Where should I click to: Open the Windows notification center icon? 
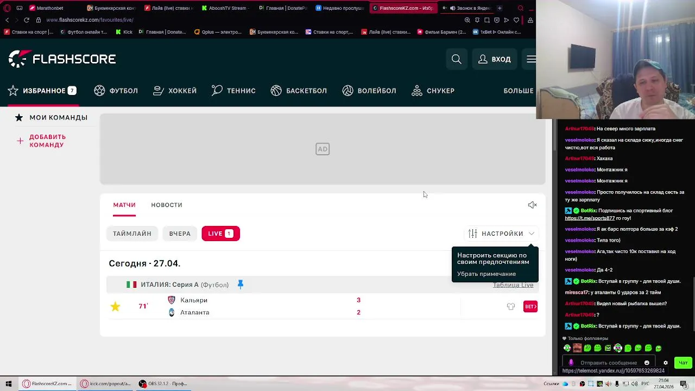tap(684, 383)
